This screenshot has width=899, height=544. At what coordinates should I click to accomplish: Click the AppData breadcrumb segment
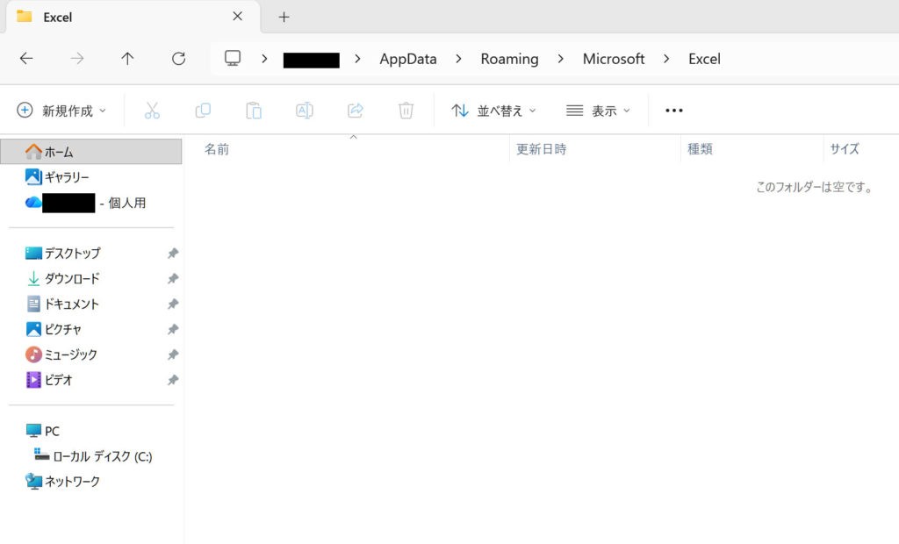[407, 59]
